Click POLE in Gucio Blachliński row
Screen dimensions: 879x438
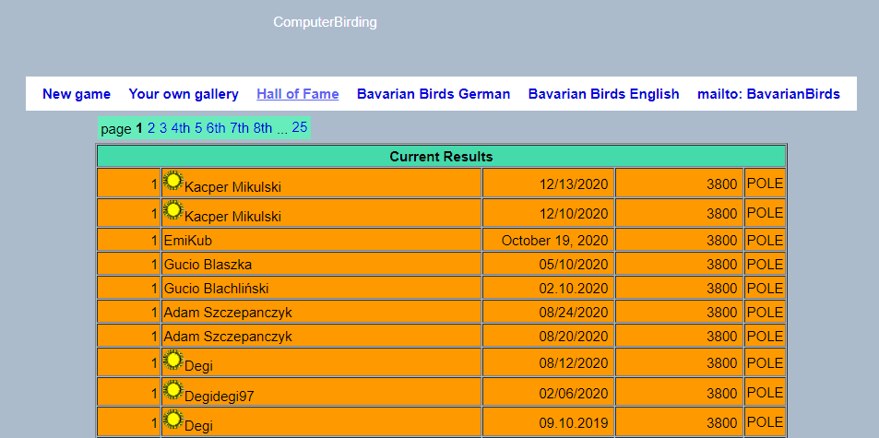pyautogui.click(x=766, y=288)
